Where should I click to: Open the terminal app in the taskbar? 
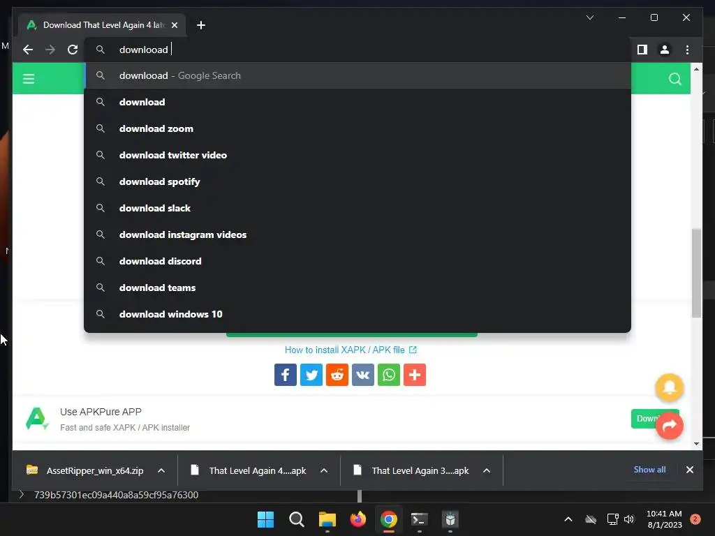coord(419,519)
